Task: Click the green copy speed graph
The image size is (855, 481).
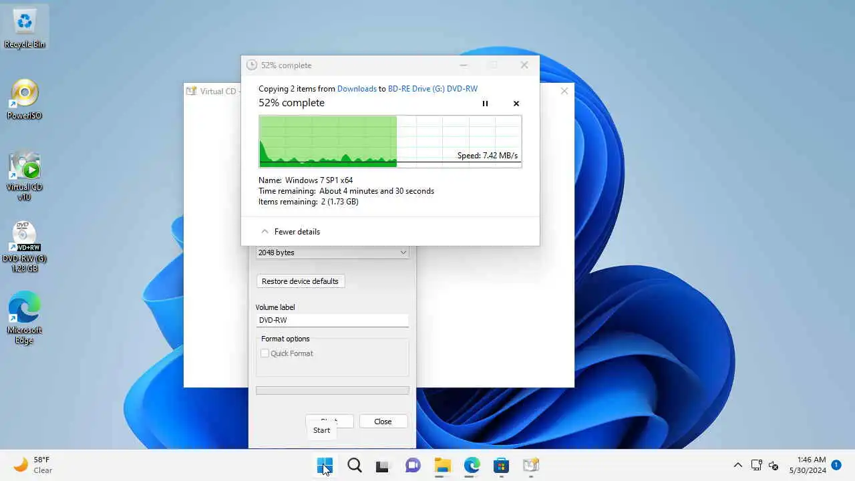Action: [390, 141]
